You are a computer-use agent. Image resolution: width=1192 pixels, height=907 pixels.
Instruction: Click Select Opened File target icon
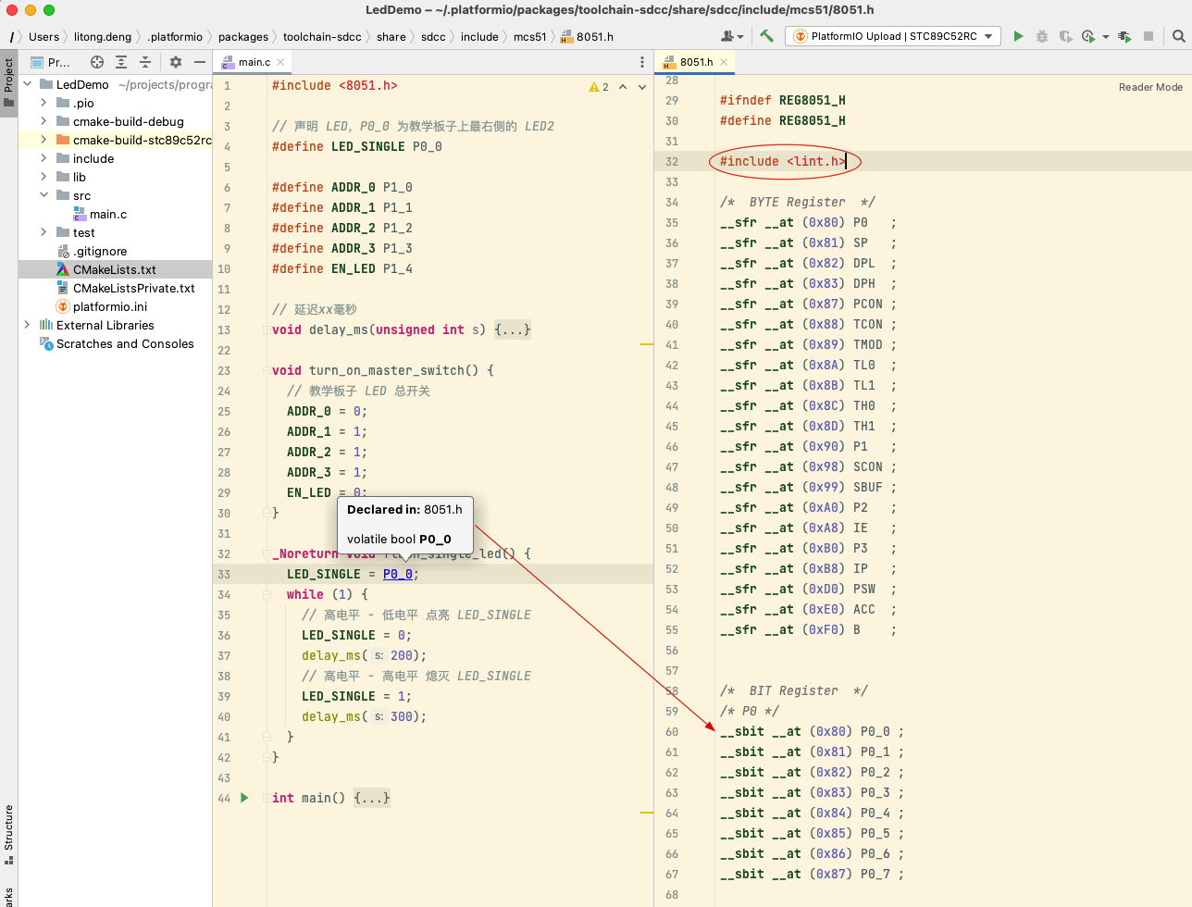97,62
